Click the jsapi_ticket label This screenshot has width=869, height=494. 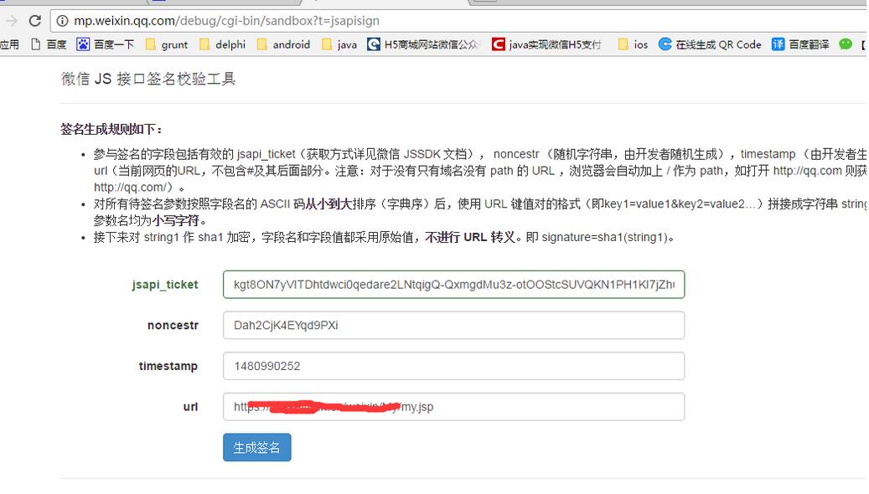coord(165,285)
